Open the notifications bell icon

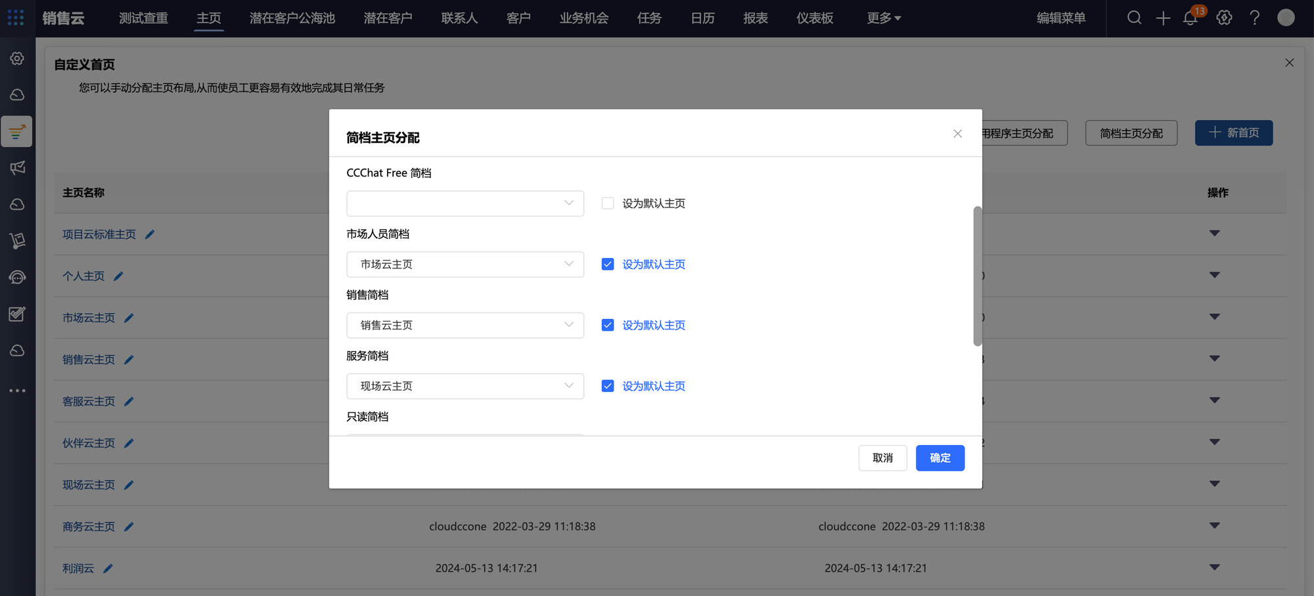pyautogui.click(x=1190, y=18)
